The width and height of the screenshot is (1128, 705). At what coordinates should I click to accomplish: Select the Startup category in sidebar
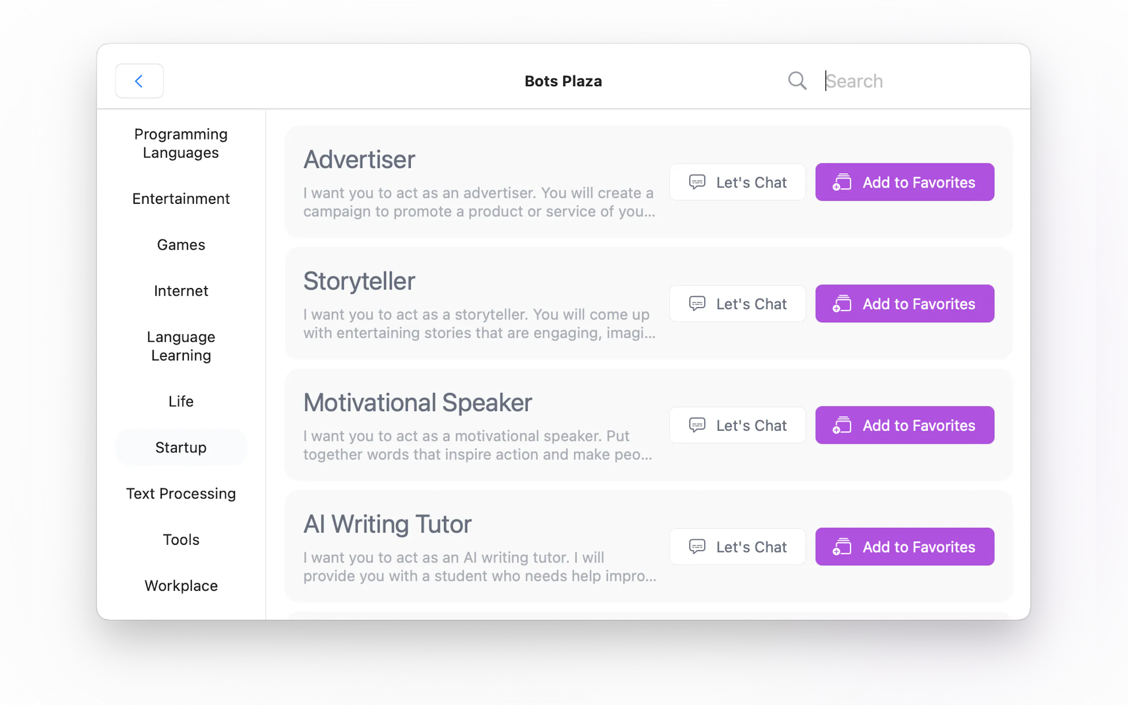point(181,448)
